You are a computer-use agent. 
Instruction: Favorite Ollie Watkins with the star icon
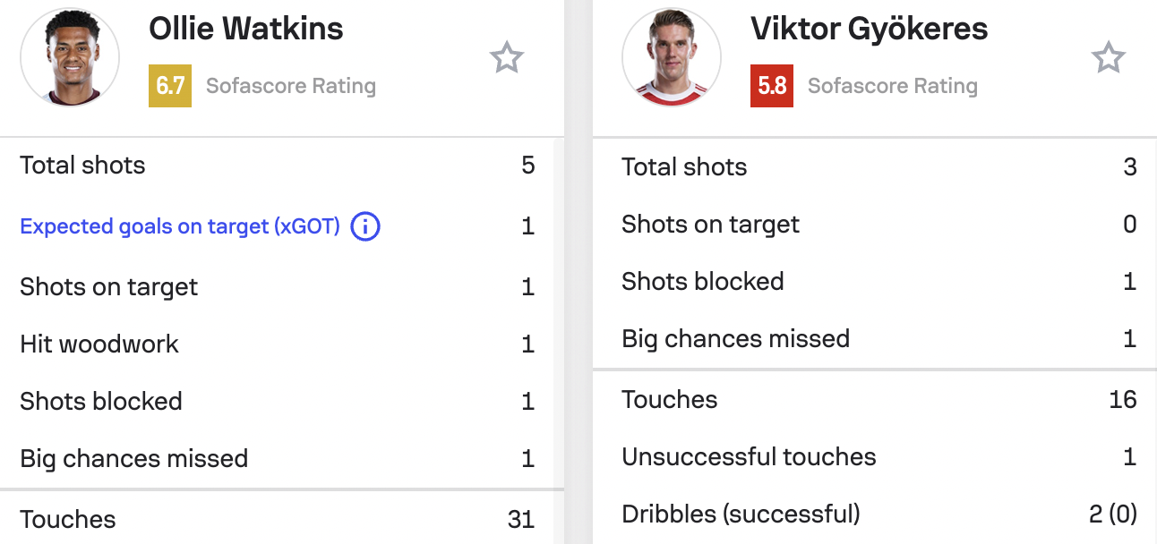[x=507, y=58]
